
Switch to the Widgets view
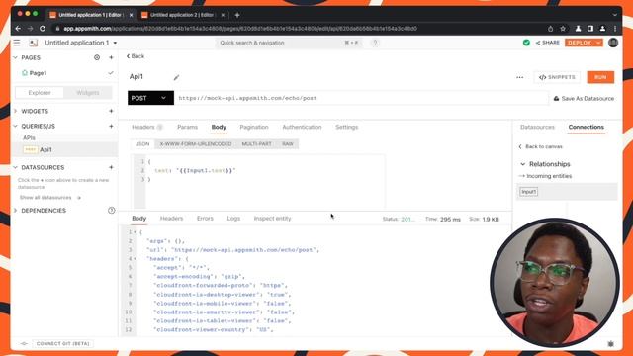tap(88, 93)
